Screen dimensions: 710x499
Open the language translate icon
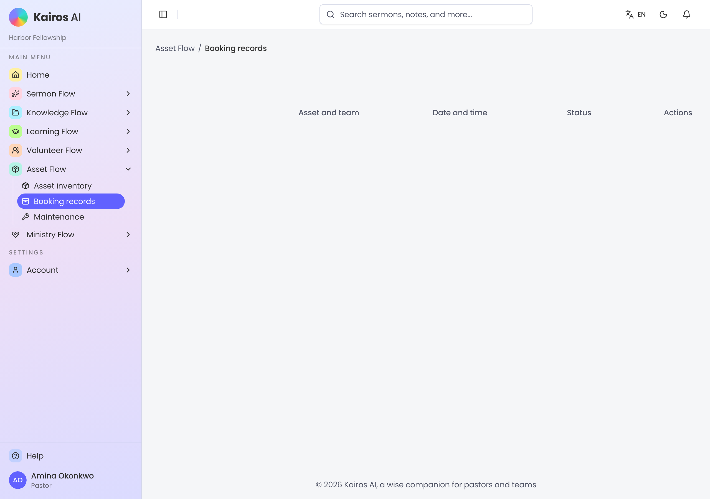click(x=629, y=14)
